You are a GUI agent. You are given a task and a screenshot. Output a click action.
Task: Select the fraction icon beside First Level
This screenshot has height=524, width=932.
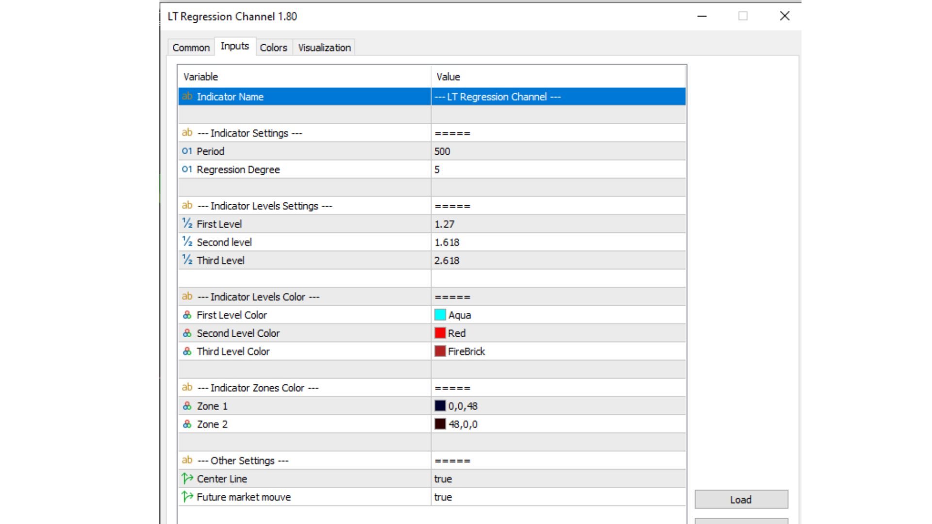(187, 224)
